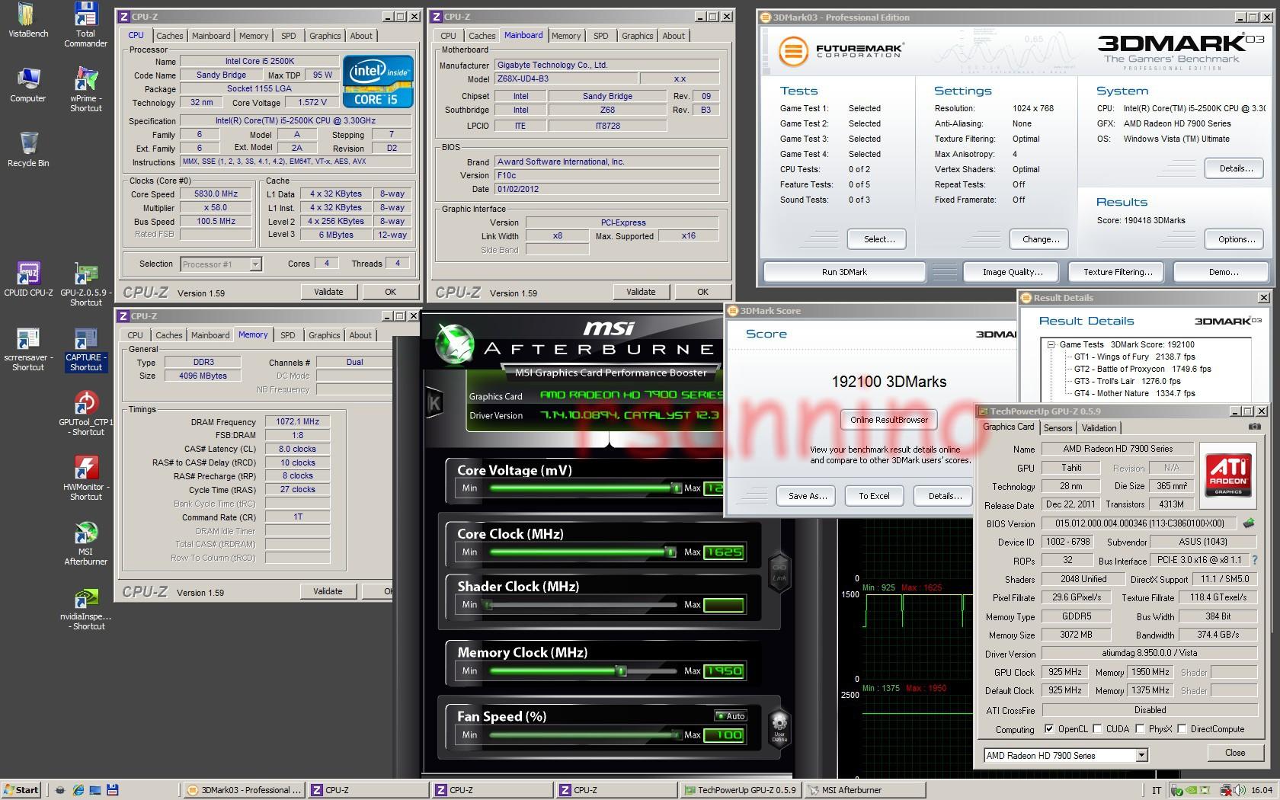Click the ATI Radeon logo in GPU-Z

pyautogui.click(x=1227, y=474)
